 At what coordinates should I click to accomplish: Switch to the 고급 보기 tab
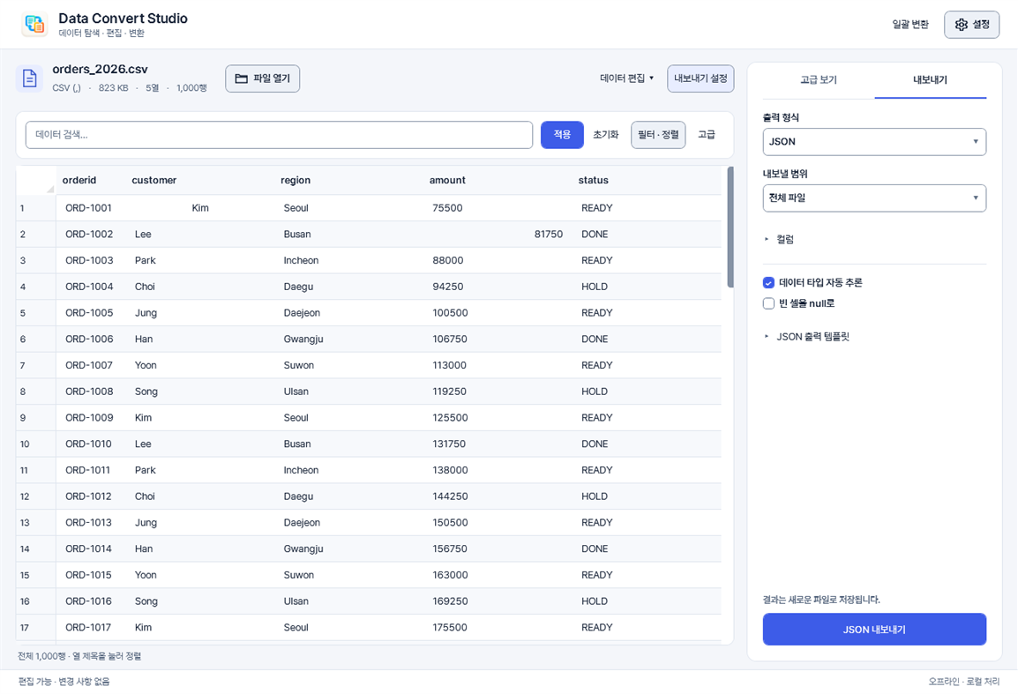click(819, 80)
